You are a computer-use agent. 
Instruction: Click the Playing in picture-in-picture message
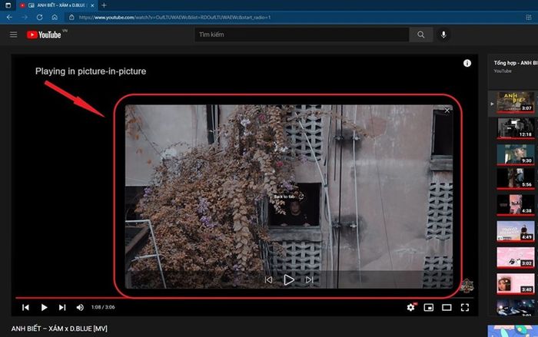(91, 71)
